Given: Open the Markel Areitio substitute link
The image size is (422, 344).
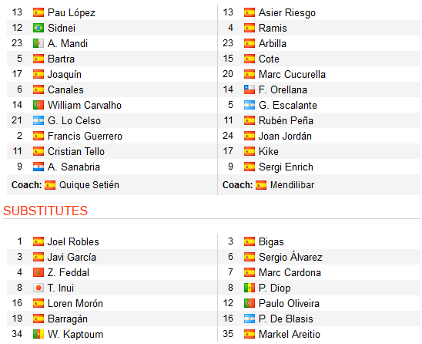Looking at the screenshot, I should tap(290, 334).
